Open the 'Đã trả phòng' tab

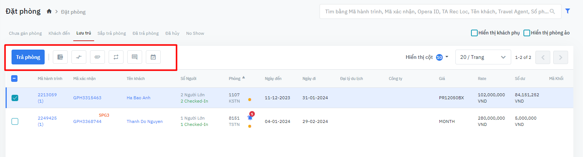[x=145, y=33]
